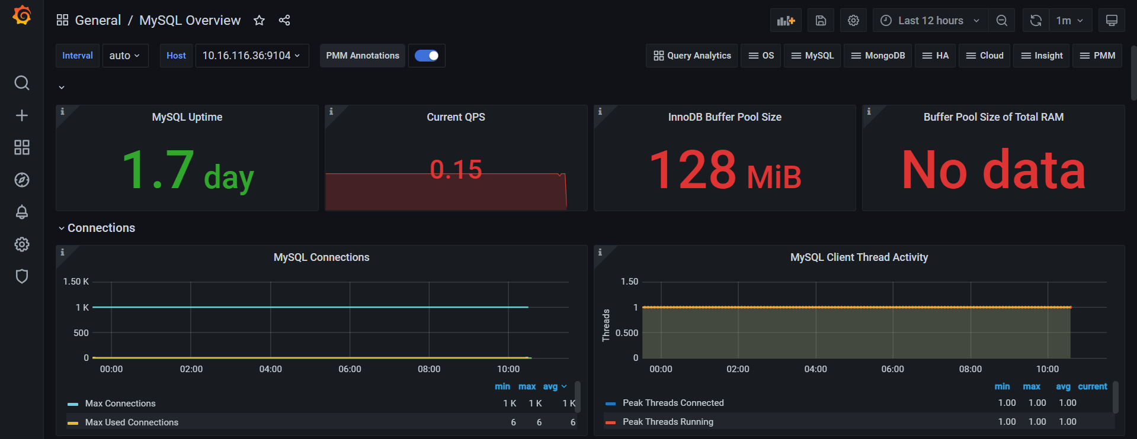Open the dashboards grid icon beside General
1137x439 pixels.
[x=62, y=20]
